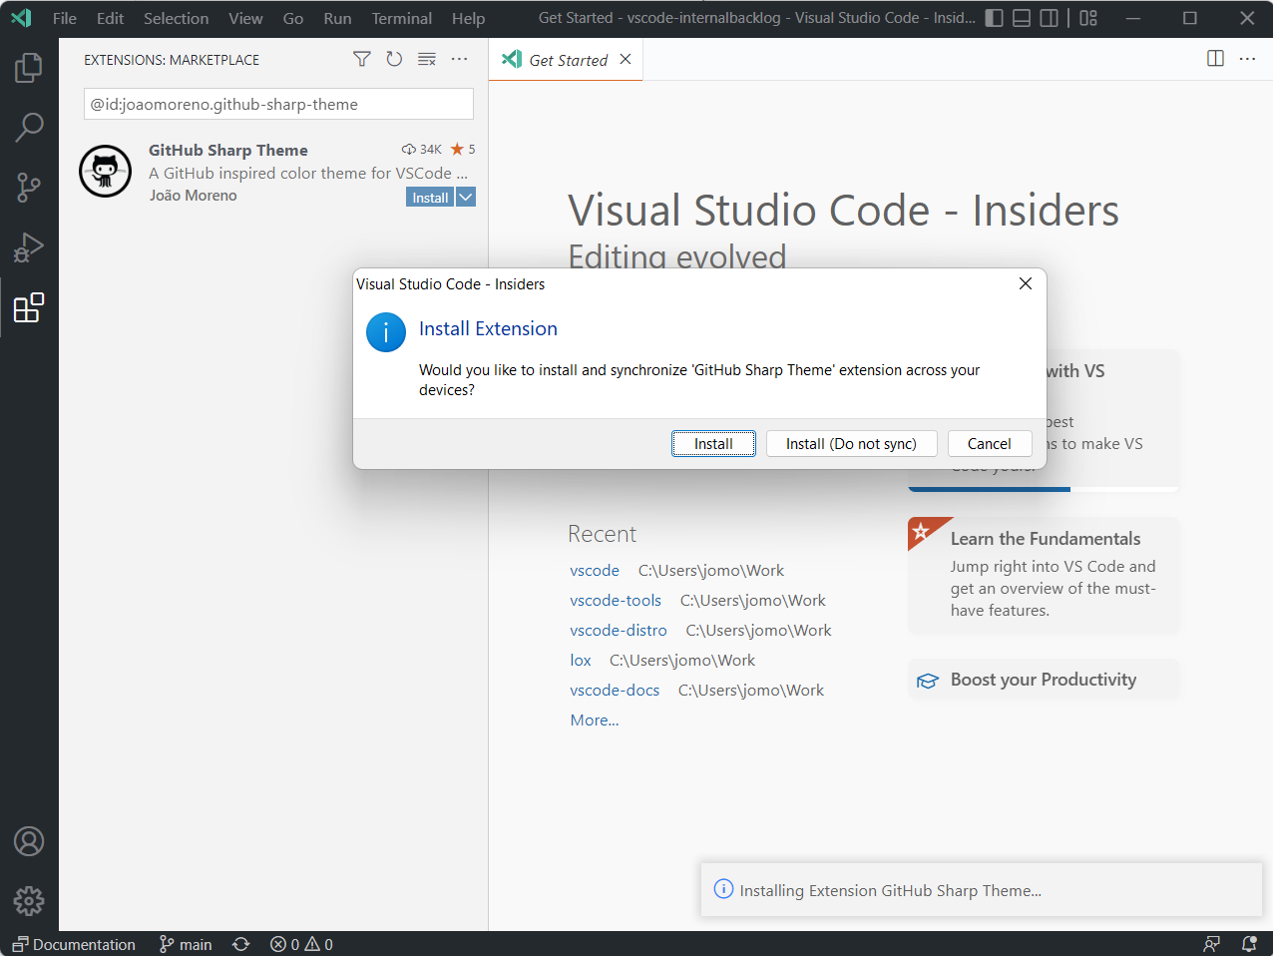Viewport: 1273px width, 956px height.
Task: Open the View menu
Action: tap(245, 18)
